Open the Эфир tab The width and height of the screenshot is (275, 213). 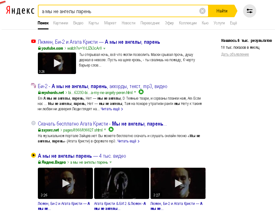pos(169,23)
